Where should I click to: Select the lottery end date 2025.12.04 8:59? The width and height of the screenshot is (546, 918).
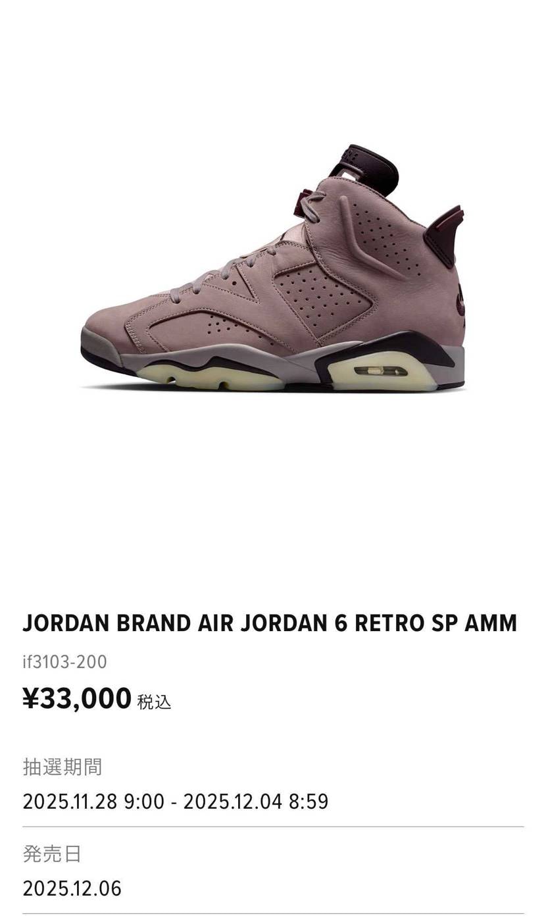point(256,802)
